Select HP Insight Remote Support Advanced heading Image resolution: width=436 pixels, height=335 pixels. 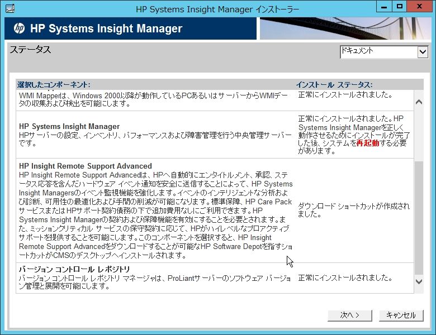pyautogui.click(x=86, y=166)
